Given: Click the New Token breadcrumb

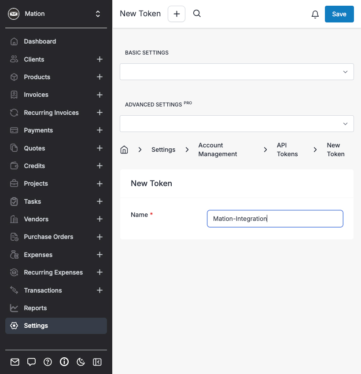Looking at the screenshot, I should 336,150.
